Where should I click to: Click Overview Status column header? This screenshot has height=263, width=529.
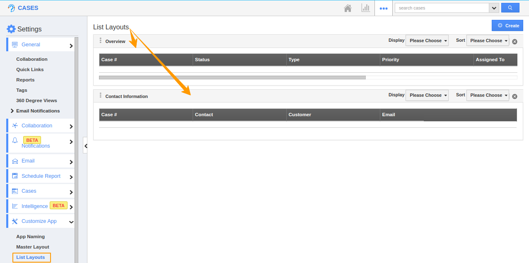coord(239,60)
